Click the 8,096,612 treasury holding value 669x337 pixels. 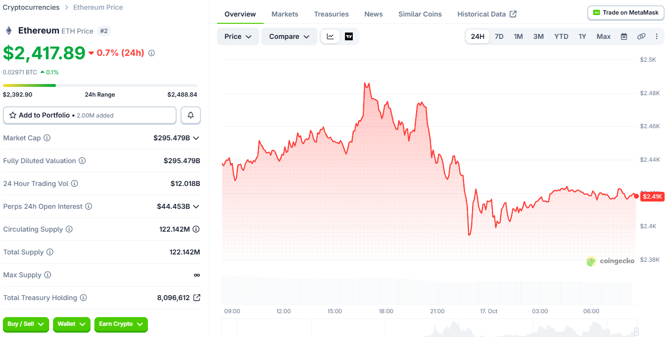pyautogui.click(x=173, y=298)
